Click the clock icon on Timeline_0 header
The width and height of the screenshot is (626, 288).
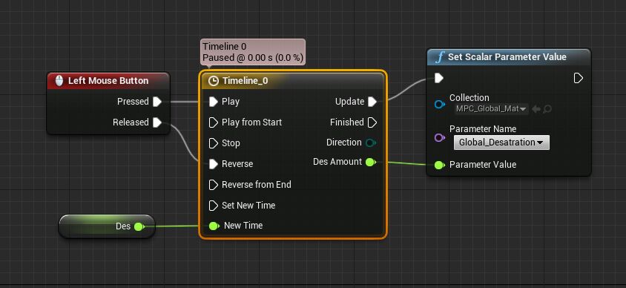click(x=214, y=82)
